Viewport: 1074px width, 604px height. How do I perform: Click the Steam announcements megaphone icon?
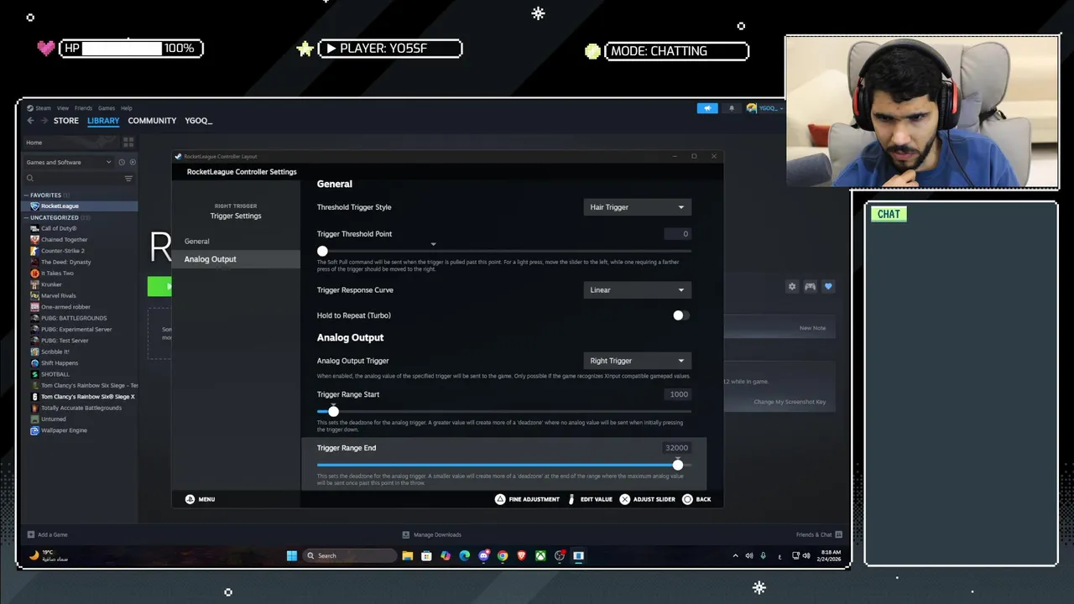pyautogui.click(x=707, y=108)
